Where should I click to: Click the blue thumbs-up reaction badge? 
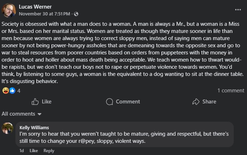click(12, 91)
